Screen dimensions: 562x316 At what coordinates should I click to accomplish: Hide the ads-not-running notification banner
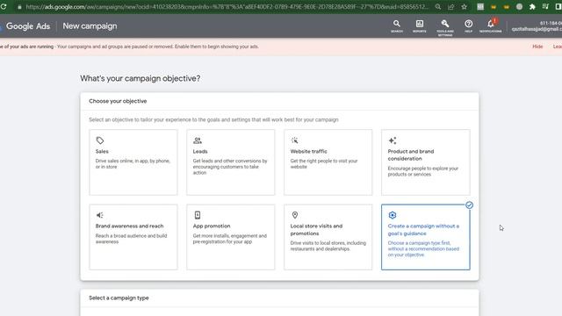[537, 47]
